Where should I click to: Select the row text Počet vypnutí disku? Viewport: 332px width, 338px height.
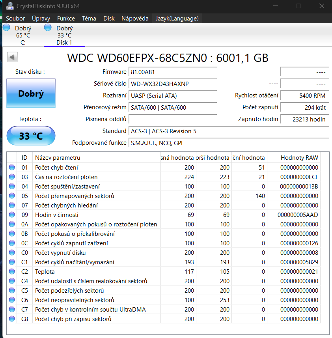coord(60,253)
